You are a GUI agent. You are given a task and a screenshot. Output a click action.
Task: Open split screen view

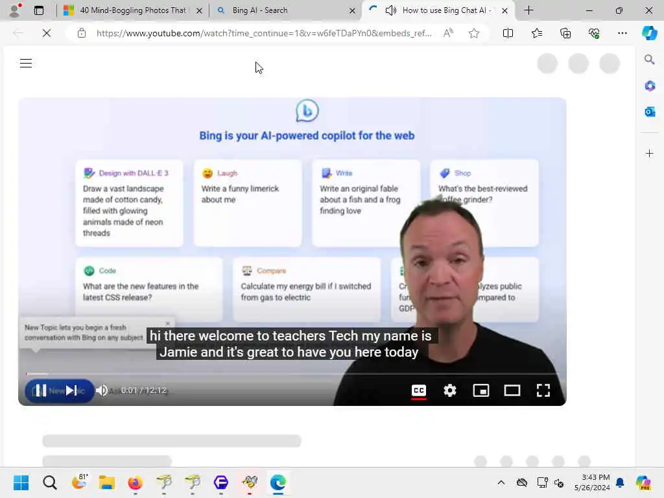508,33
